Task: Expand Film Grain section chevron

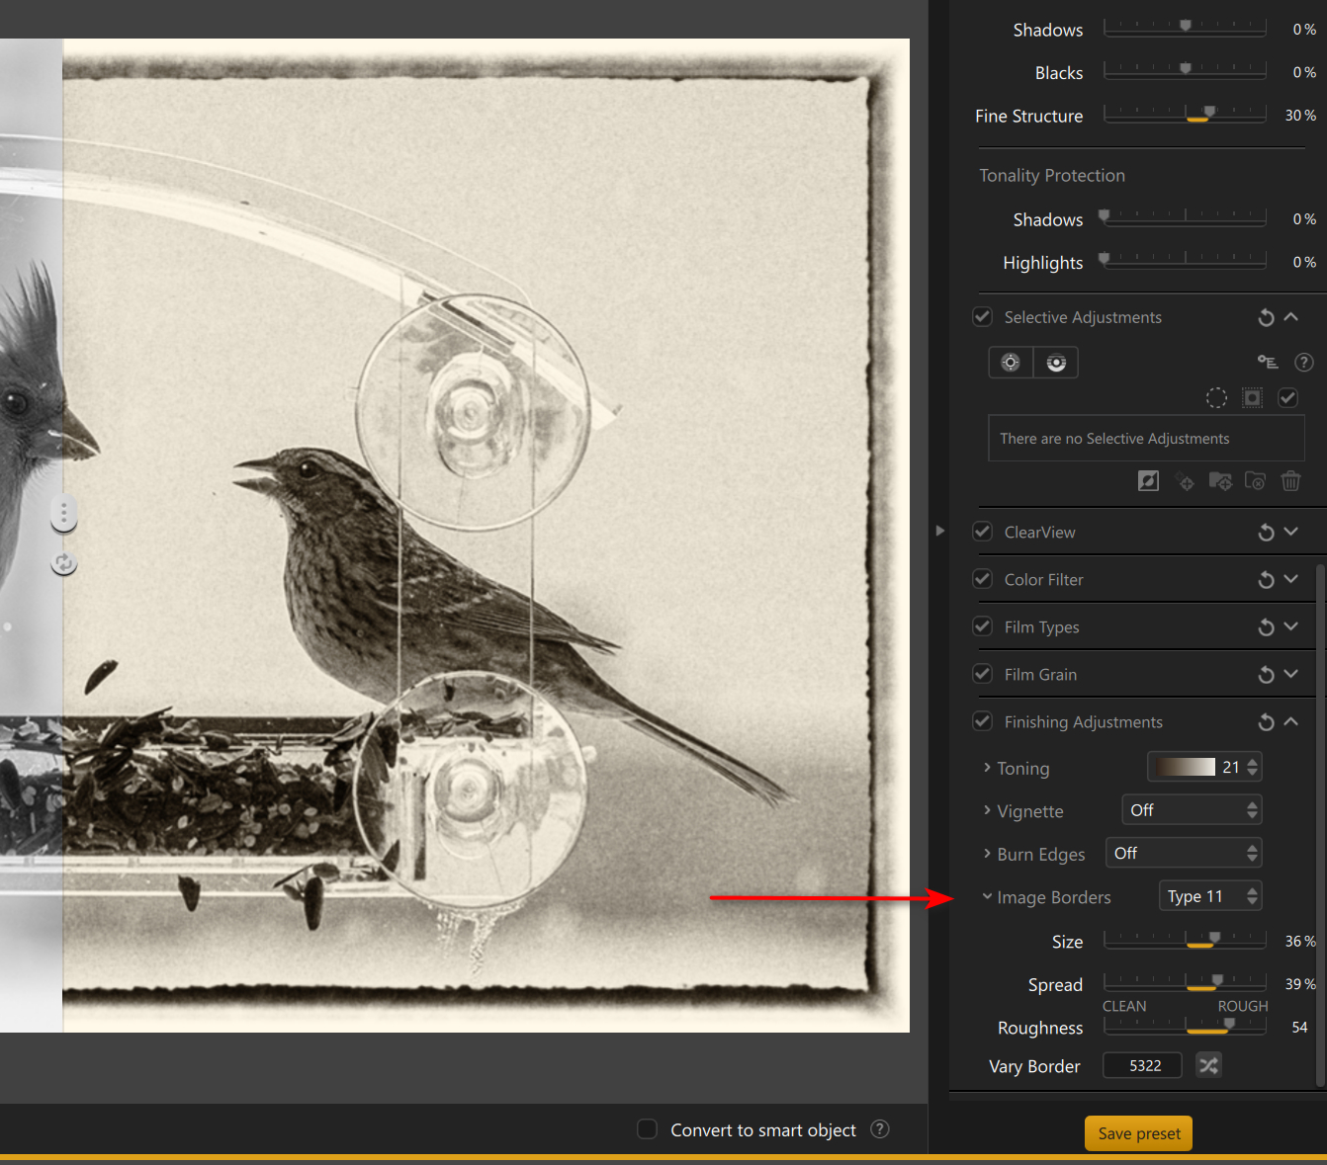Action: click(x=1290, y=674)
